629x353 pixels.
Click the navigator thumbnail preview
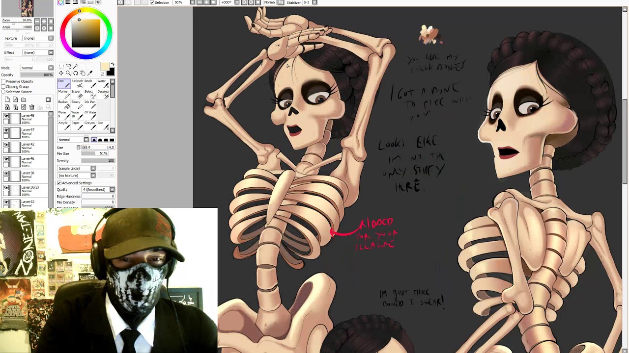coord(27,8)
